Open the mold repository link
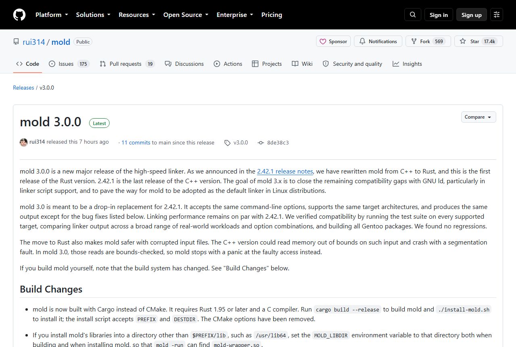 61,42
